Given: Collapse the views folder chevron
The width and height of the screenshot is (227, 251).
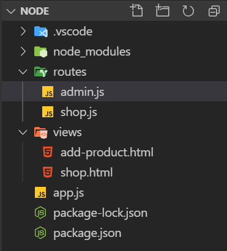Looking at the screenshot, I should click(x=23, y=133).
